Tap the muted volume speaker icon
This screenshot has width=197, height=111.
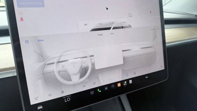147,77
